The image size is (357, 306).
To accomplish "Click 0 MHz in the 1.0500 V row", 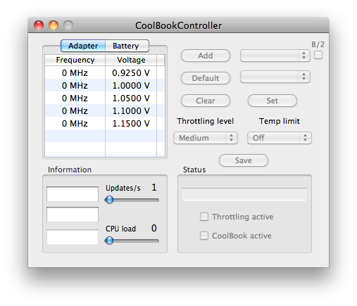I will (75, 98).
